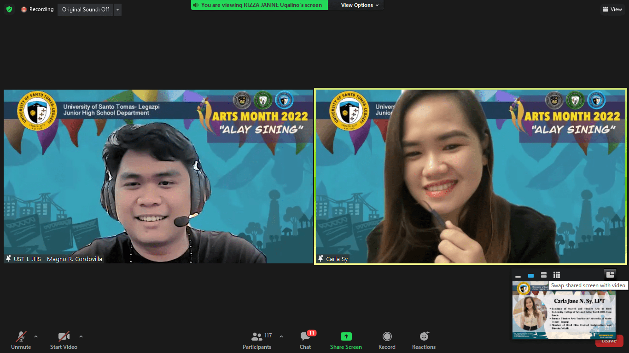629x353 pixels.
Task: Toggle Original Sound: Off button
Action: pyautogui.click(x=85, y=9)
